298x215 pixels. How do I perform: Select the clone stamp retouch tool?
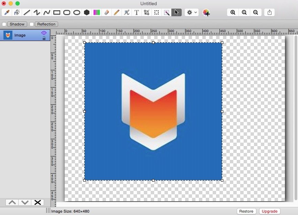pos(127,12)
